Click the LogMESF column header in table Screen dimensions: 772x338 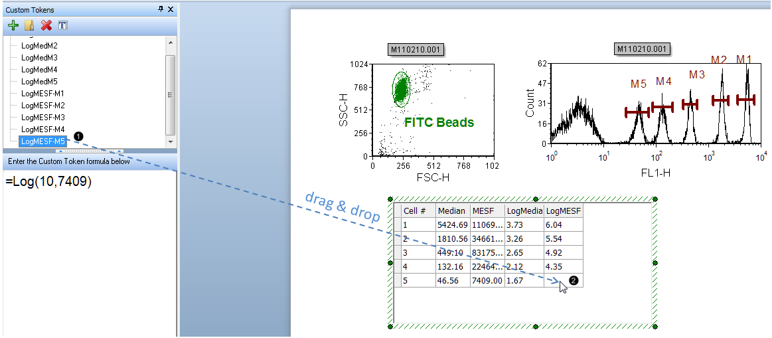pyautogui.click(x=563, y=211)
